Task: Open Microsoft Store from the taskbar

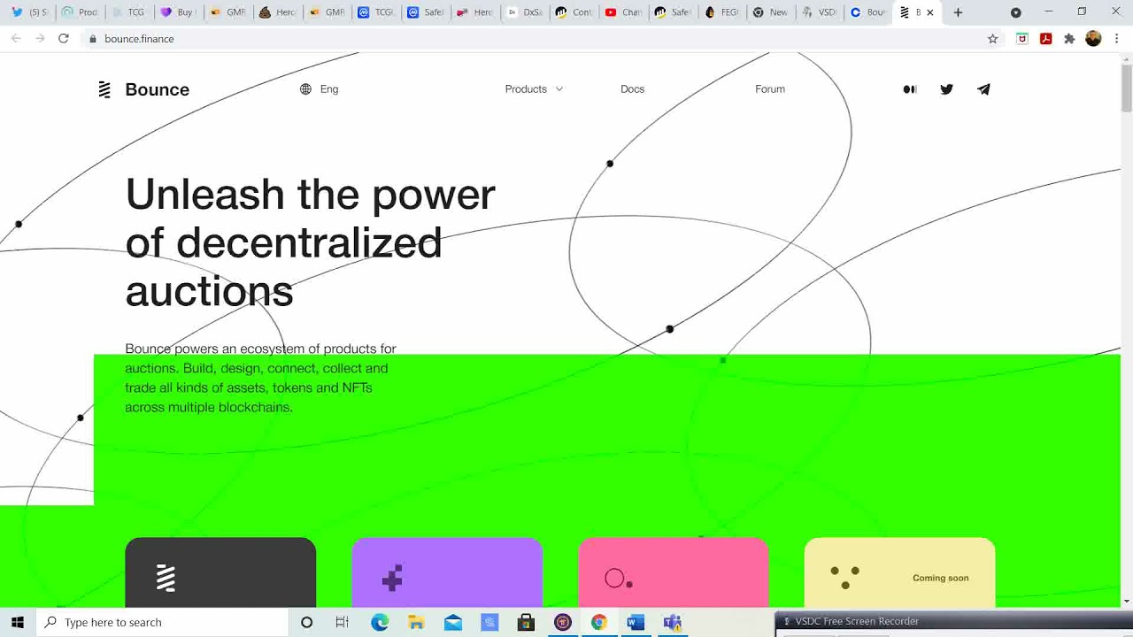Action: pyautogui.click(x=526, y=622)
